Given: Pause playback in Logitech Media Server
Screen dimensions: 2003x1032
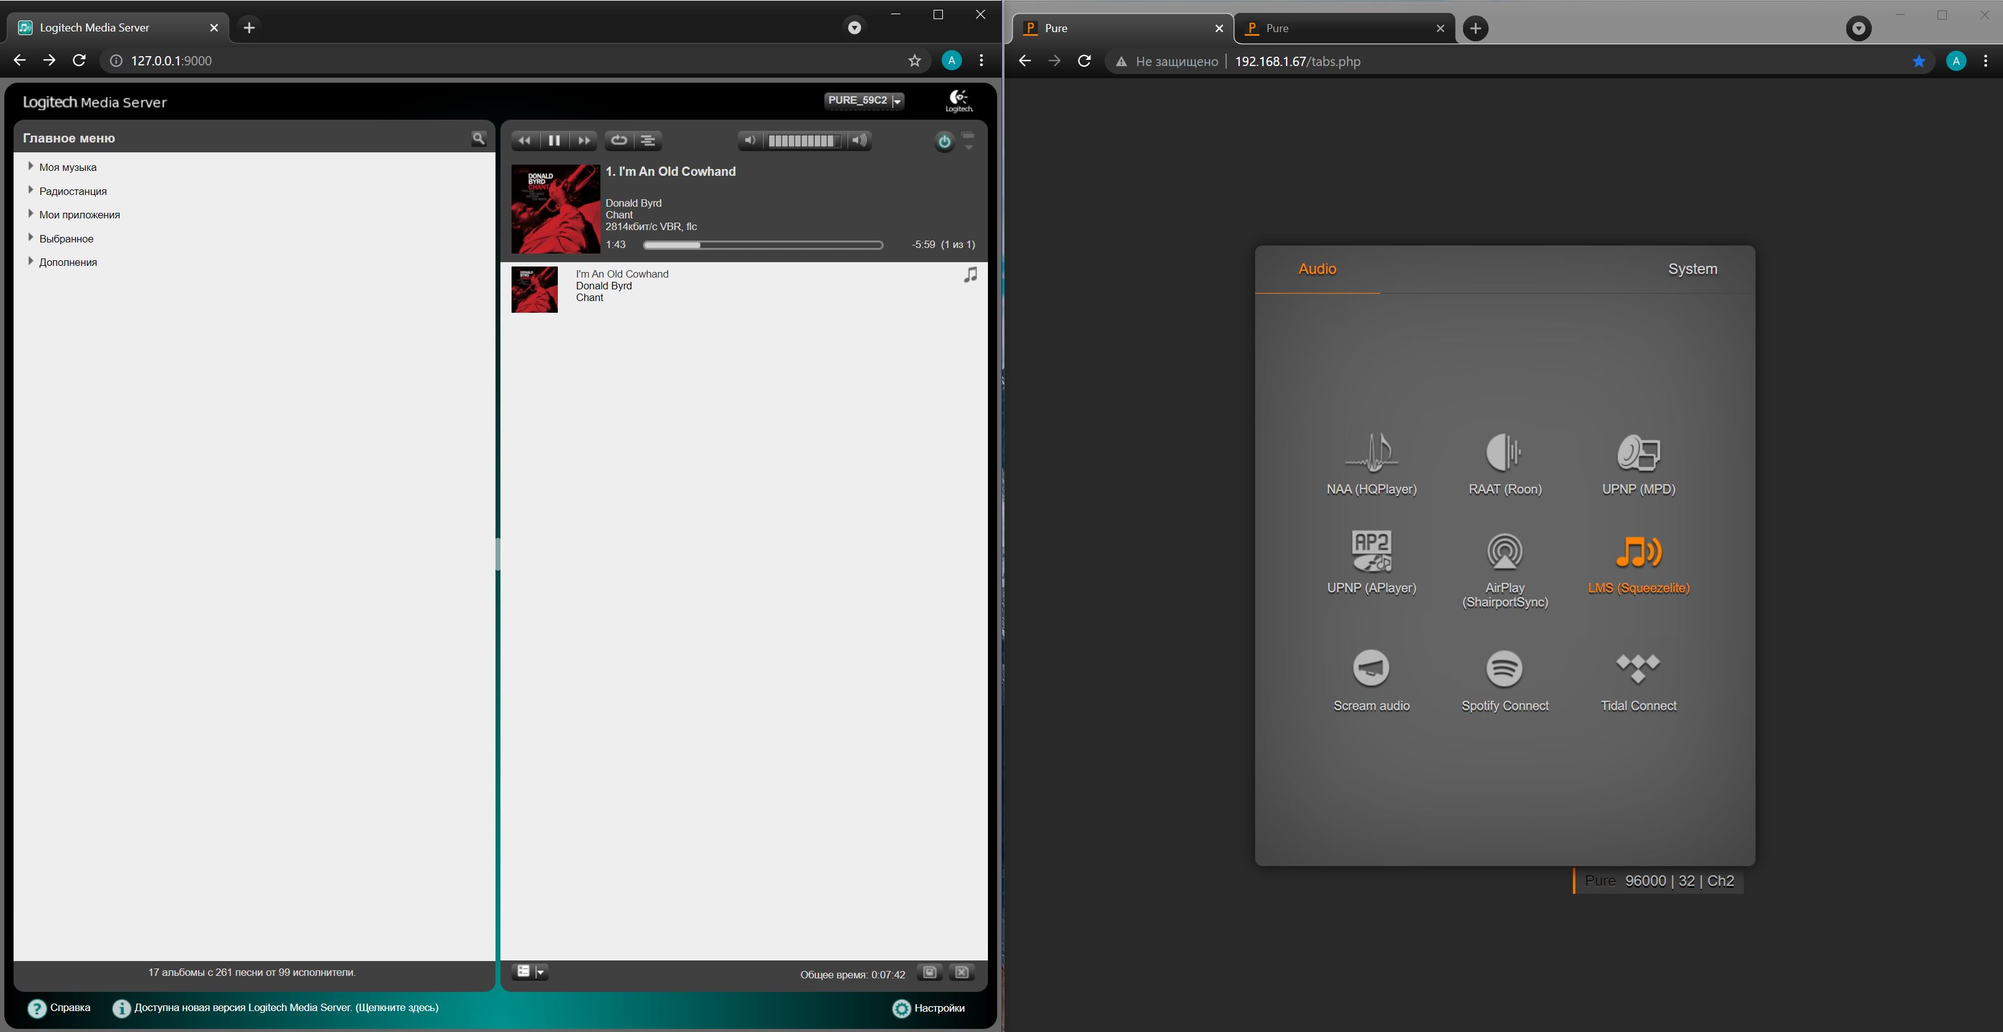Looking at the screenshot, I should [554, 141].
